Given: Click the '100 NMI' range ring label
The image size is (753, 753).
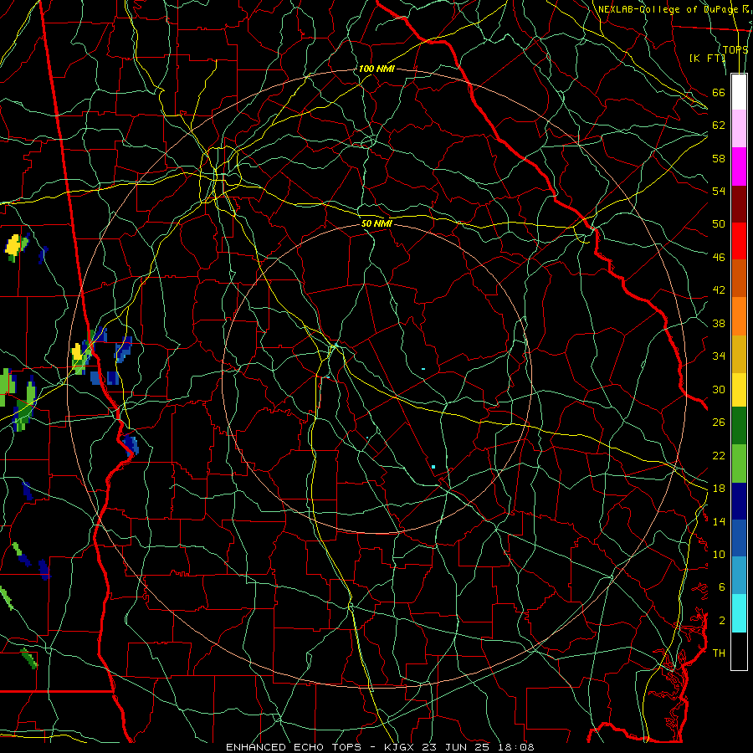Looking at the screenshot, I should click(376, 69).
